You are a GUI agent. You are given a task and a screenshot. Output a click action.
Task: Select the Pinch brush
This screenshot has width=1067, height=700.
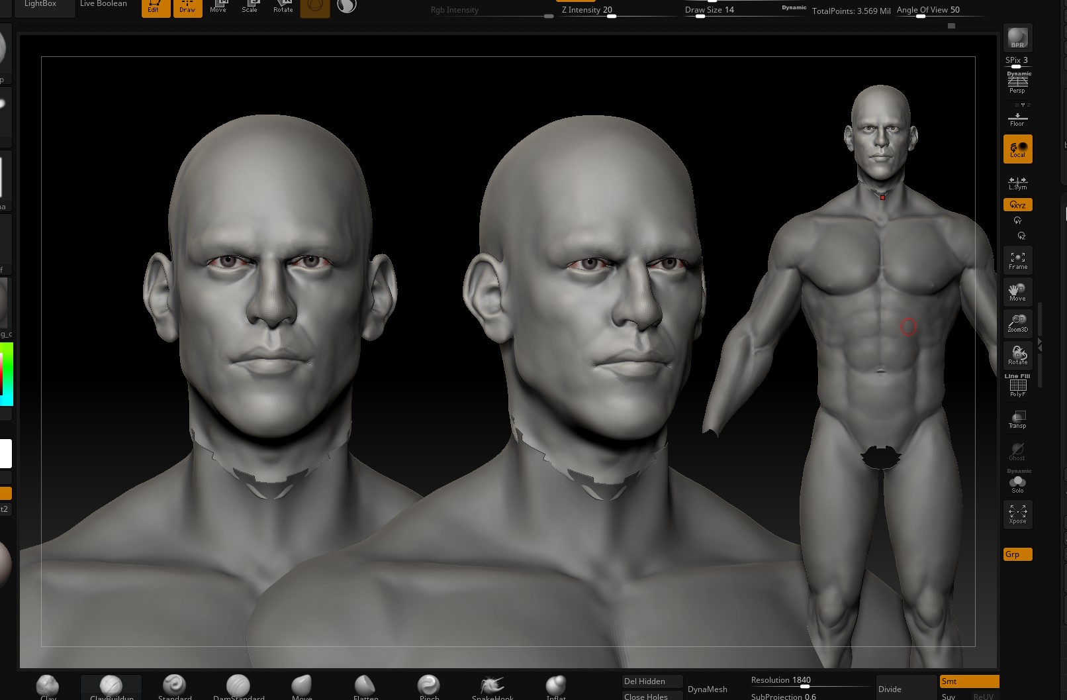429,687
